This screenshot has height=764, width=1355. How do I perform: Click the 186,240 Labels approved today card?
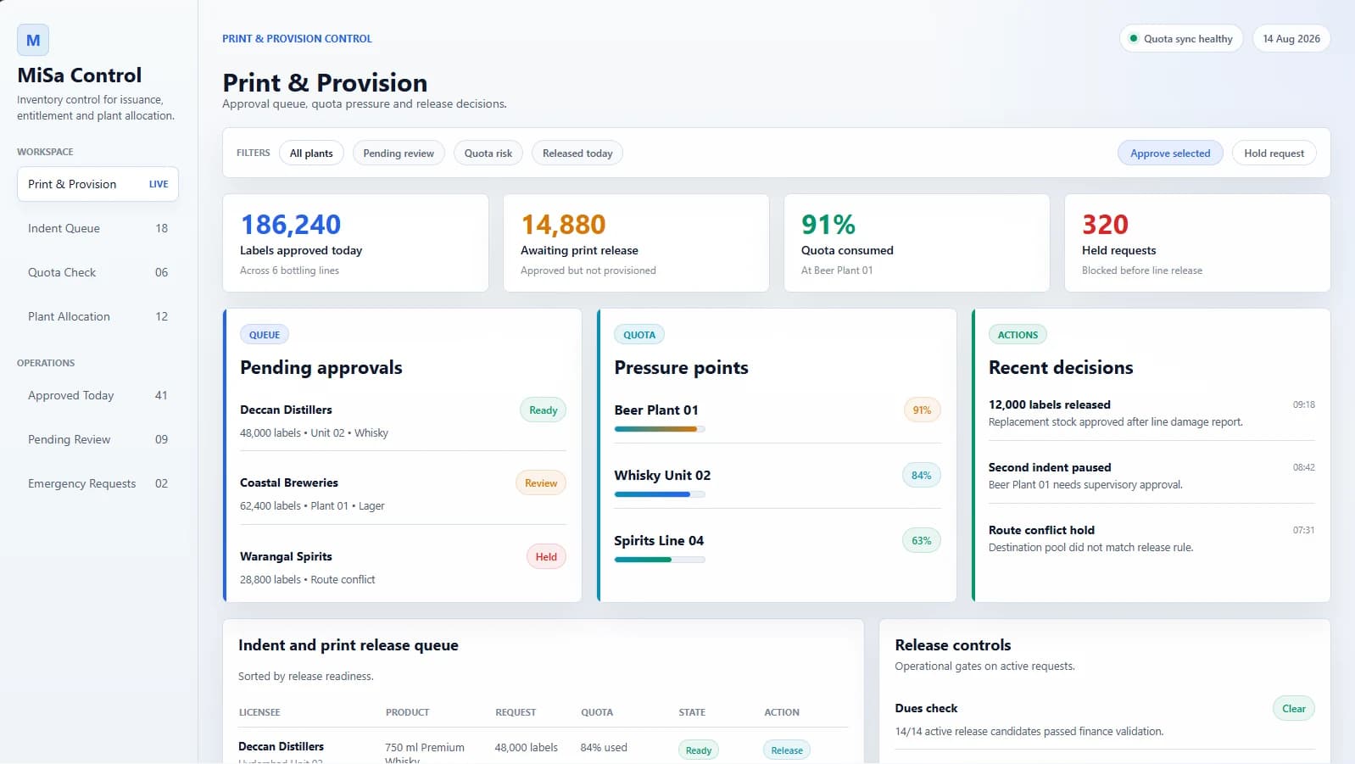(355, 243)
